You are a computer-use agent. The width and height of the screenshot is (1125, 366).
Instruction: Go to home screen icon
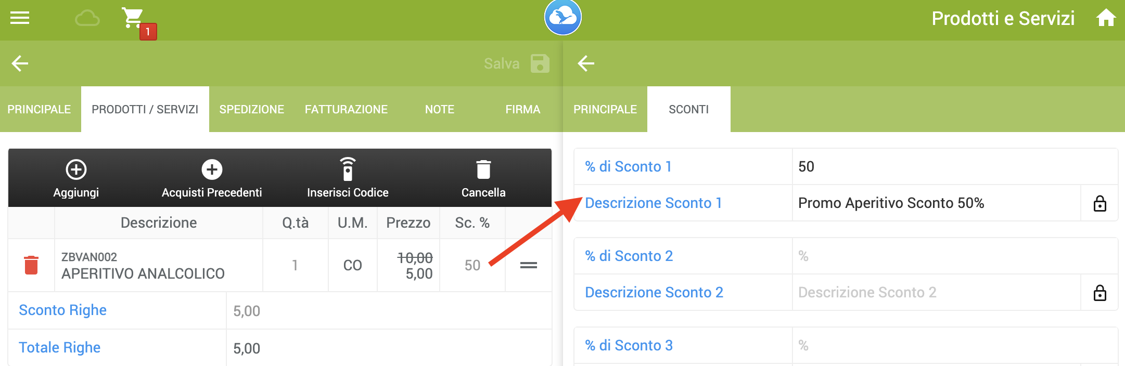pyautogui.click(x=1106, y=18)
